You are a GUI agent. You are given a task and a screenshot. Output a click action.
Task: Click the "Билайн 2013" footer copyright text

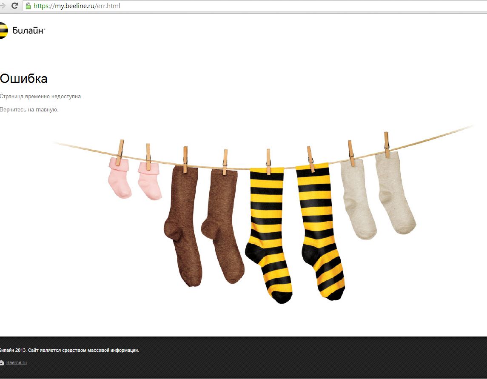[69, 351]
